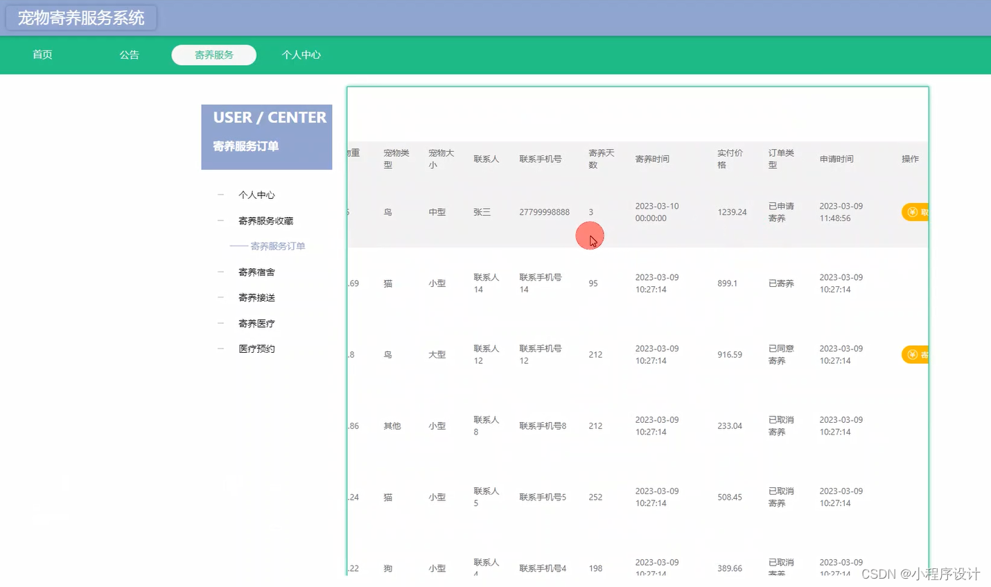This screenshot has width=991, height=587.
Task: Click phone number 27799998888
Action: 544,212
